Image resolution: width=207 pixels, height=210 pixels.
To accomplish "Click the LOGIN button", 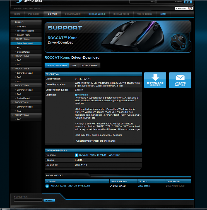I will click(188, 2).
